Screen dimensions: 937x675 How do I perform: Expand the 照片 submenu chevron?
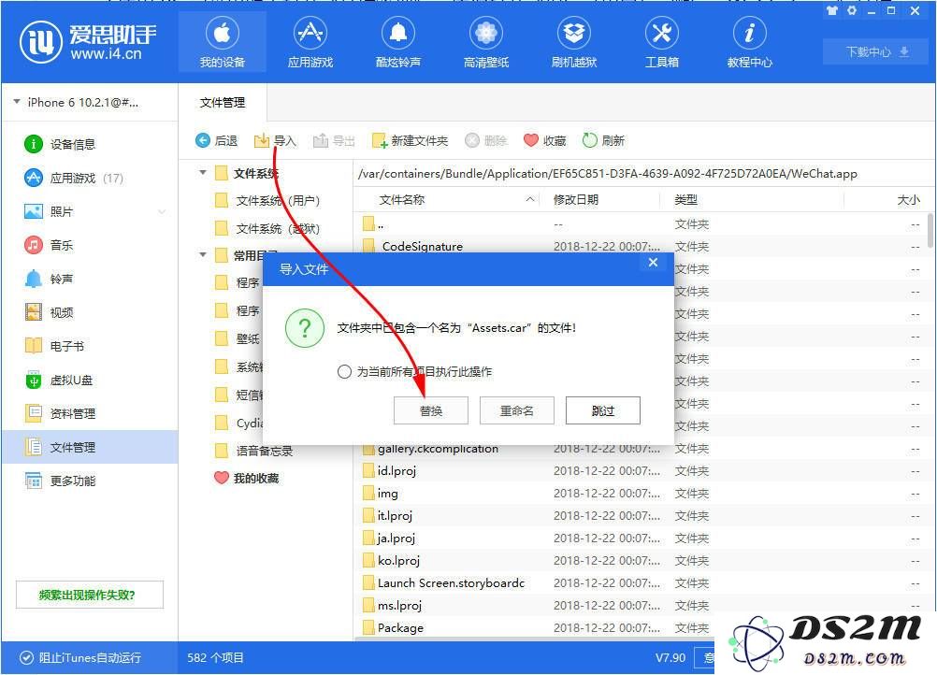pyautogui.click(x=162, y=211)
